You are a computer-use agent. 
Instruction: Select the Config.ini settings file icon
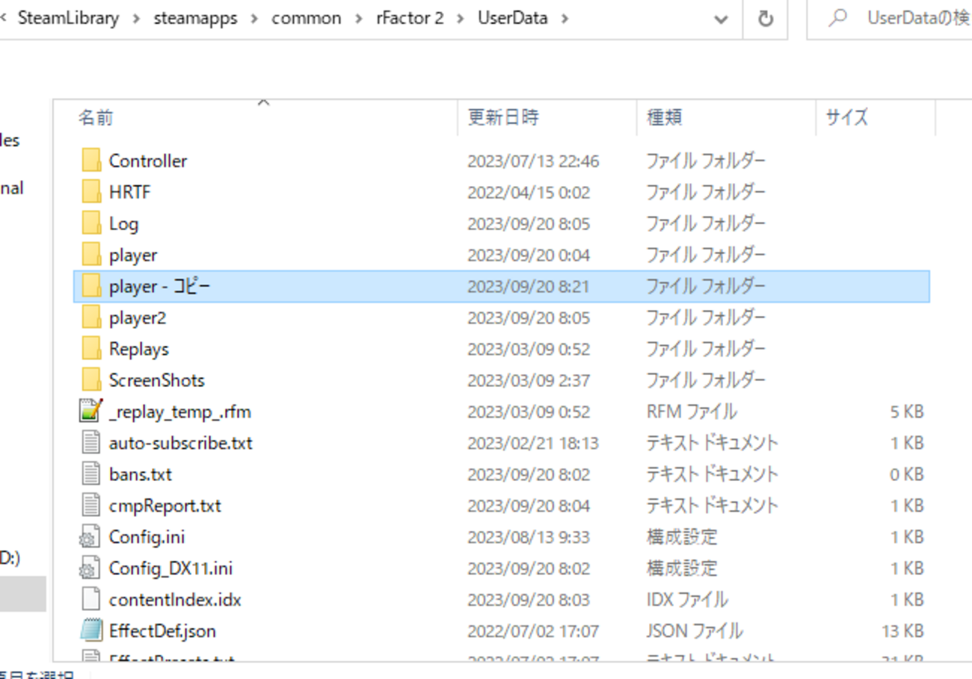90,537
